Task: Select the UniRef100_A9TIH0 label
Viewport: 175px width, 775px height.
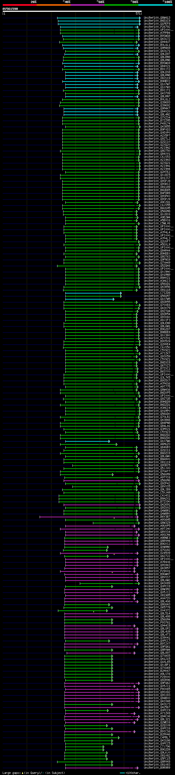Action: (x=157, y=529)
